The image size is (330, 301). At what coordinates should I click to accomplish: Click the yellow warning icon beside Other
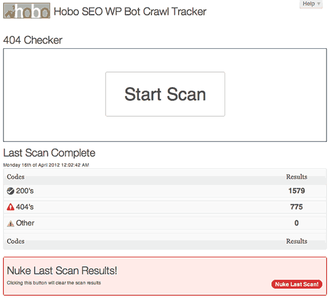coord(11,223)
